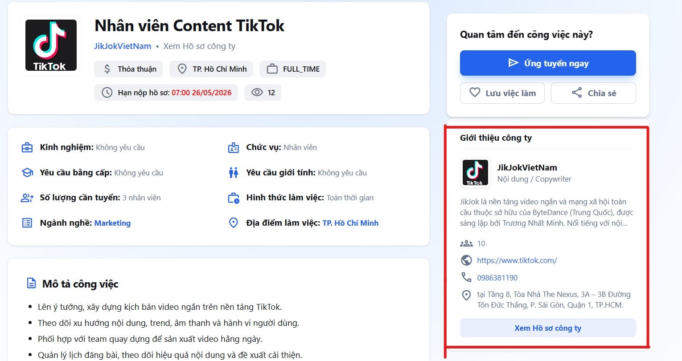Screen dimensions: 682x361
Task: Open the https://www.tiktok.com/ website link
Action: click(517, 260)
